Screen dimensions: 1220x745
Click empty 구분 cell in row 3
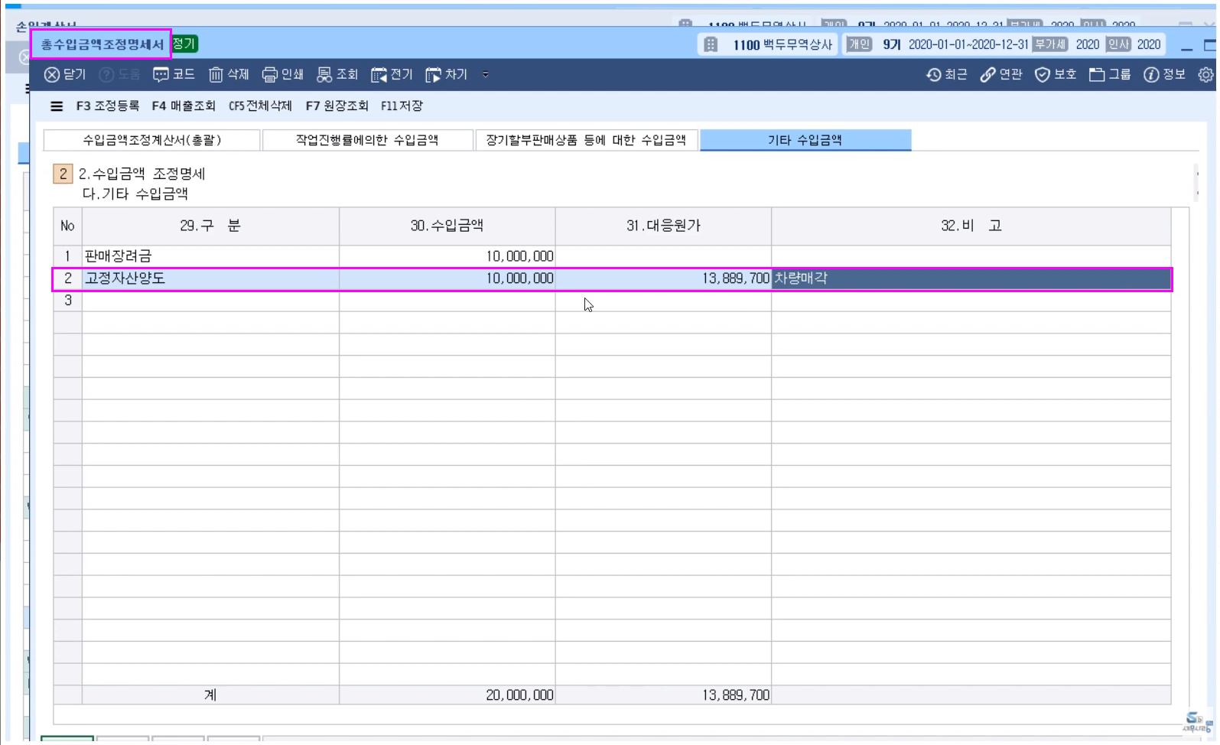(210, 301)
